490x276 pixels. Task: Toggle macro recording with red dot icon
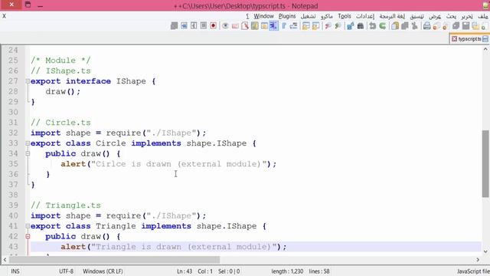point(213,26)
